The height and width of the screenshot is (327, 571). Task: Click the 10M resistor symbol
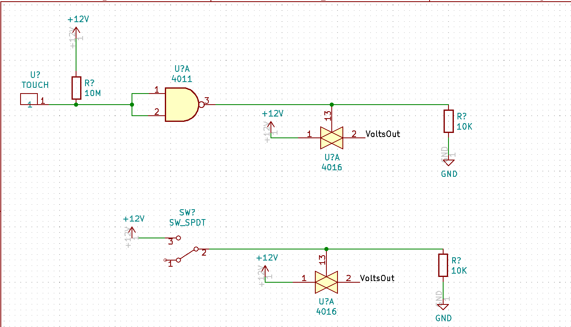(x=76, y=88)
